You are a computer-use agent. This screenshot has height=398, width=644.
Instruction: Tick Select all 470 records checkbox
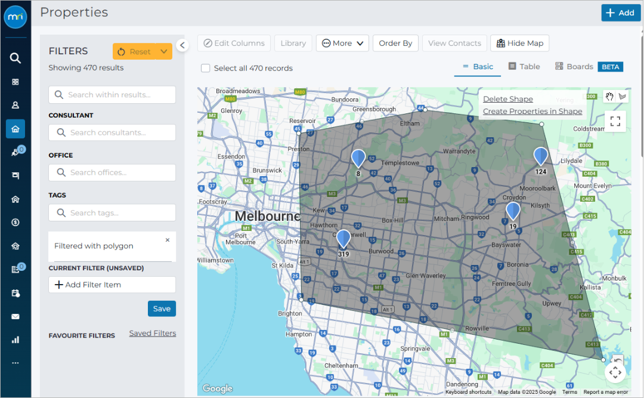point(205,68)
